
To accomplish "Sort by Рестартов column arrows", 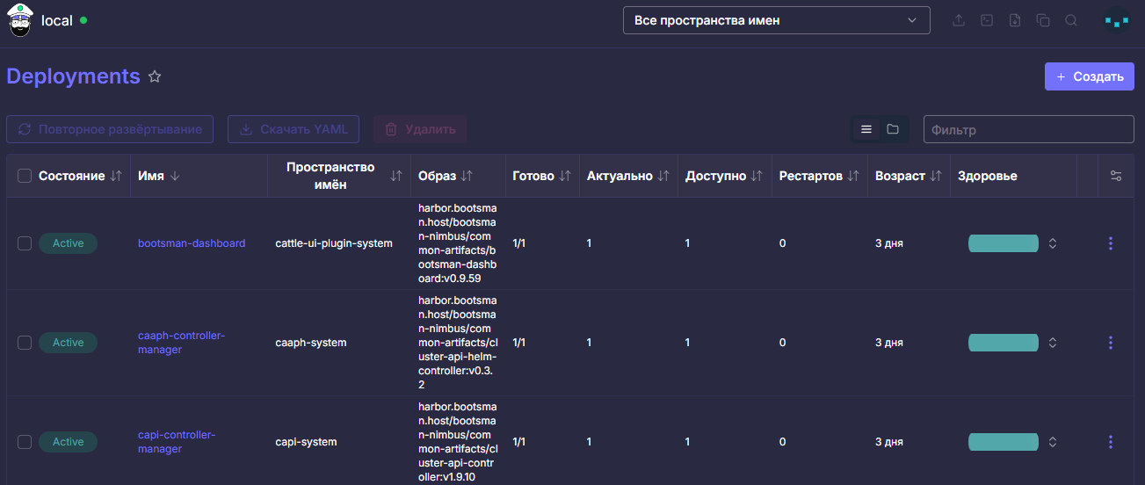I will pos(853,176).
